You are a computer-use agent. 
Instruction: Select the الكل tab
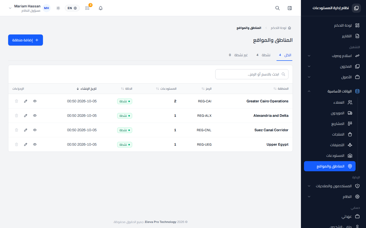tap(284, 55)
